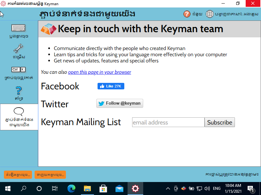The height and width of the screenshot is (195, 261).
Task: Click the Twitter heading text
Action: [54, 104]
